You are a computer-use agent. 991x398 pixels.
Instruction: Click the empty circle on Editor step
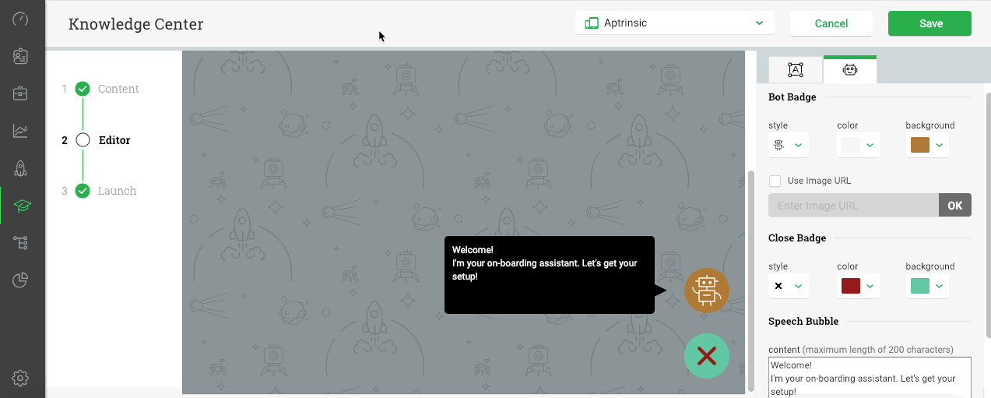(x=83, y=140)
